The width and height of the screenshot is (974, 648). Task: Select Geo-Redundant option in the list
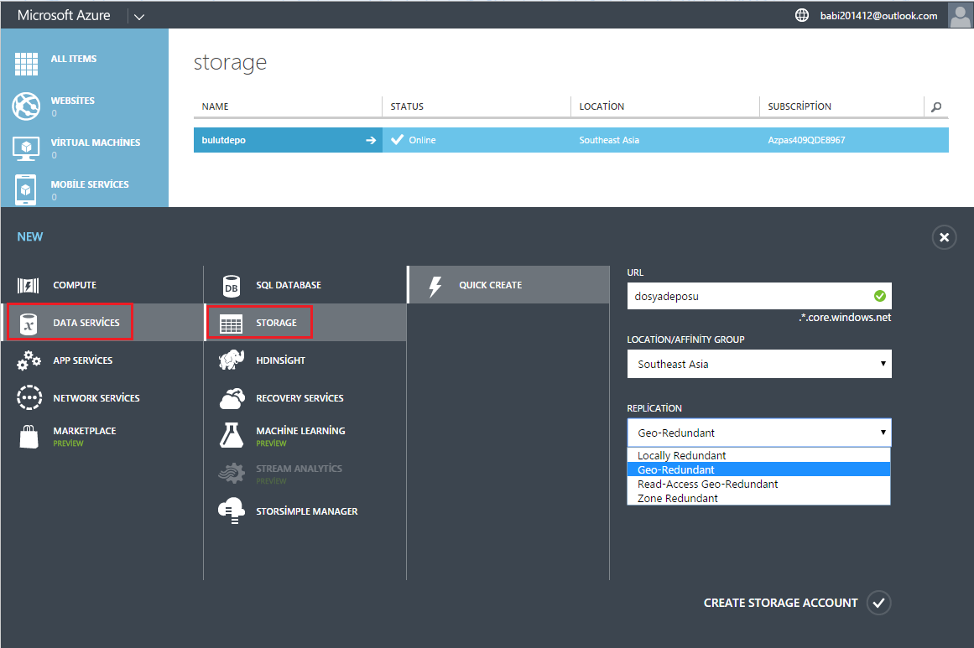pyautogui.click(x=758, y=469)
